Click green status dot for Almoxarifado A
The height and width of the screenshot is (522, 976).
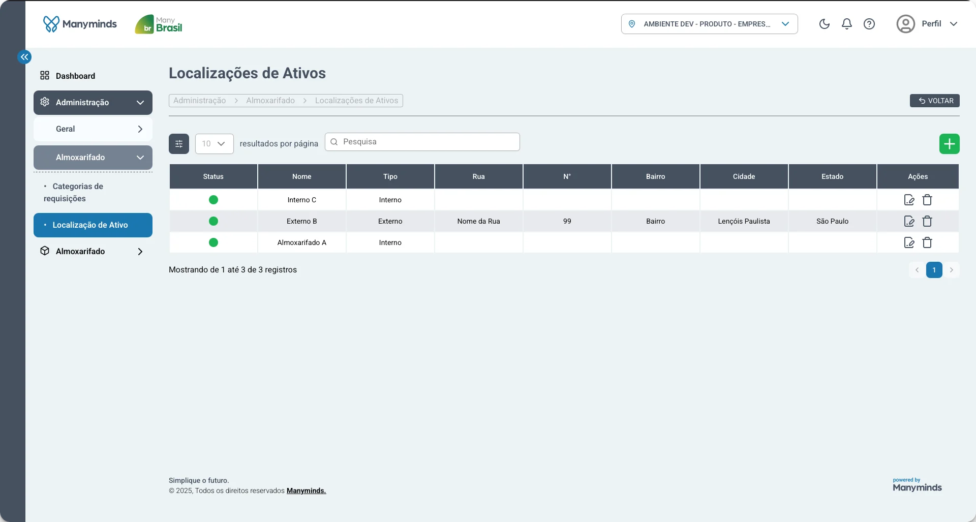[x=213, y=242]
